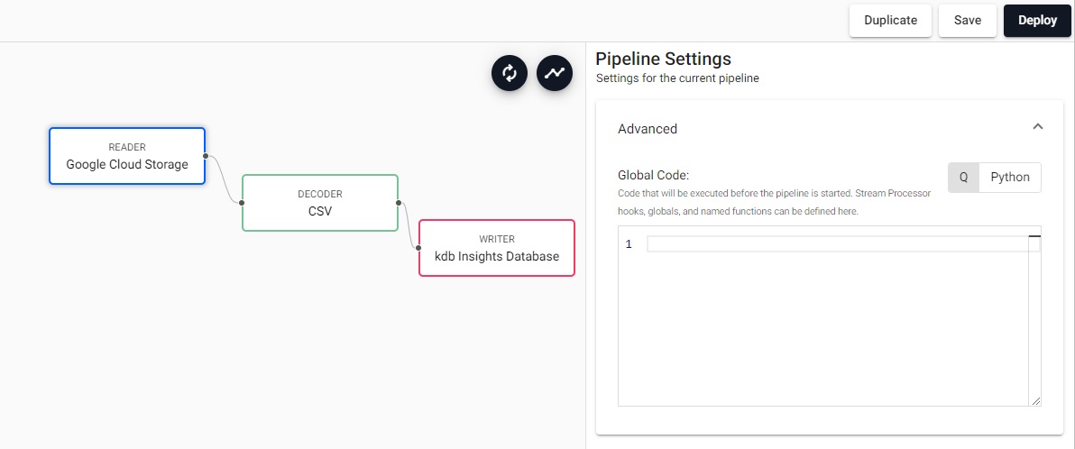Click the Duplicate button
Screen dimensions: 1075x449
pyautogui.click(x=891, y=21)
